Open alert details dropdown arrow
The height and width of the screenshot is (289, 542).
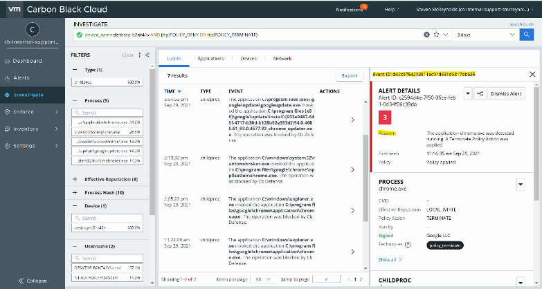[468, 93]
